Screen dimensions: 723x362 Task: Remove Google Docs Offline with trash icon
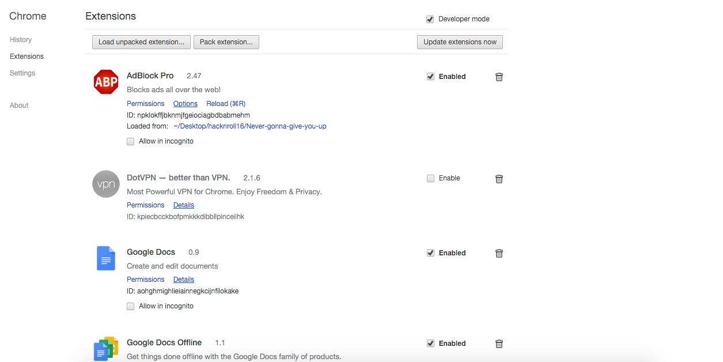coord(499,344)
